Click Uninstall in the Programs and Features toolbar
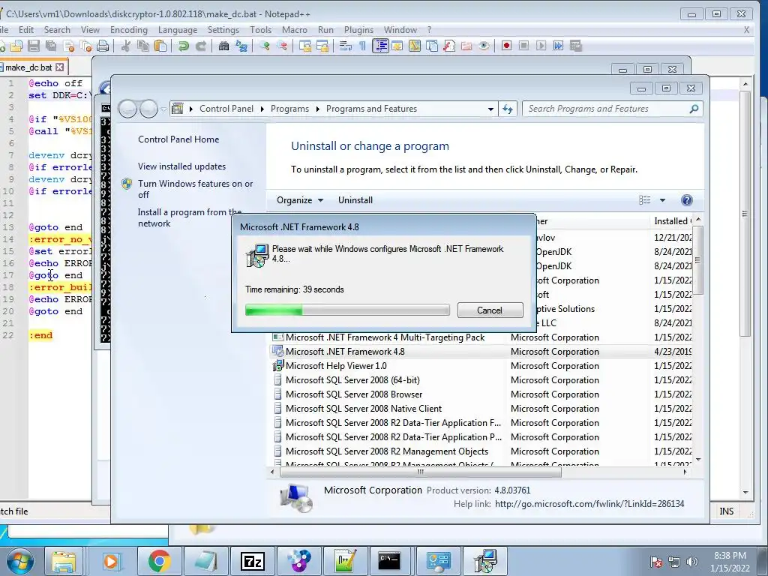The width and height of the screenshot is (768, 576). point(355,199)
